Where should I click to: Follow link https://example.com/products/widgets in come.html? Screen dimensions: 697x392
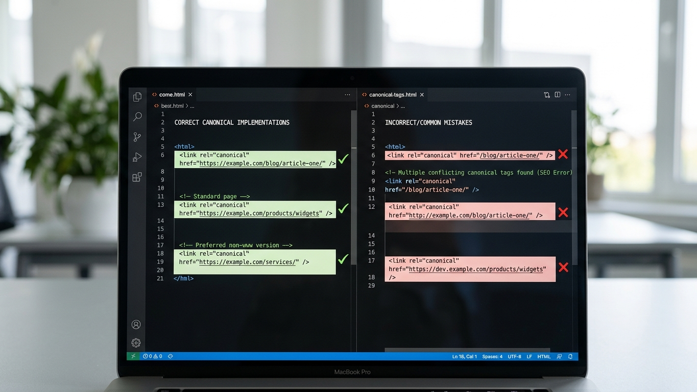pos(260,213)
